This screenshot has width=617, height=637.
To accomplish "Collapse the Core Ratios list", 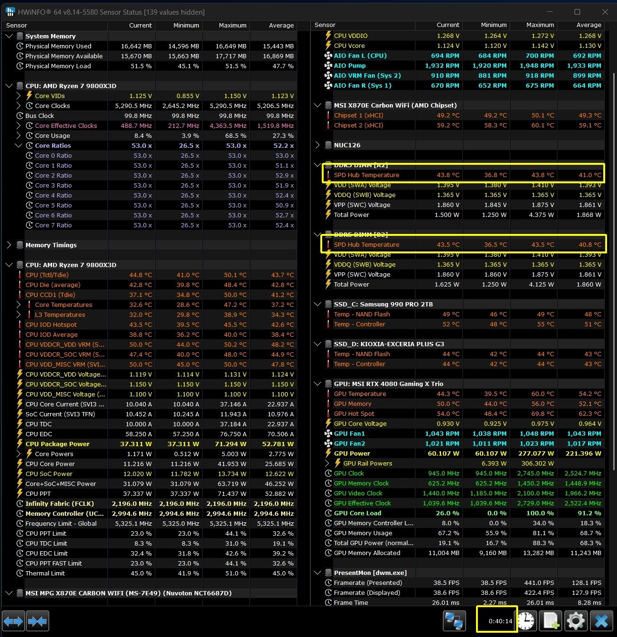I will (x=18, y=146).
